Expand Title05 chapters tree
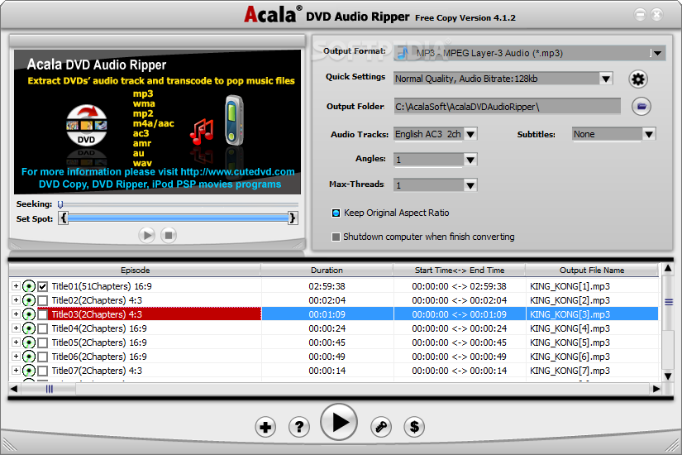 16,342
